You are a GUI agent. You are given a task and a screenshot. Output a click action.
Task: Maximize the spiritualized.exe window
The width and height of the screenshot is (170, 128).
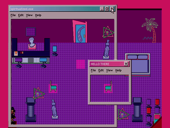[x=107, y=9]
